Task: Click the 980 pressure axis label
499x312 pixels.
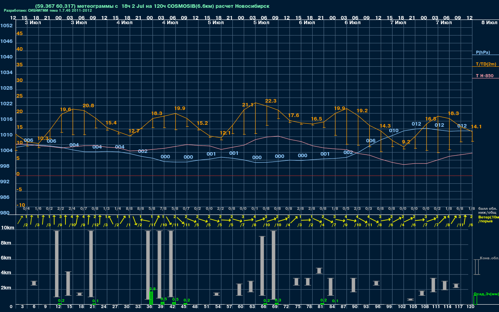Action: tap(5, 213)
